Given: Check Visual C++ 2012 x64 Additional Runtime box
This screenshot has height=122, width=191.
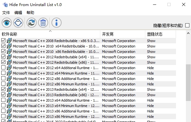Looking at the screenshot, I should 3,68.
